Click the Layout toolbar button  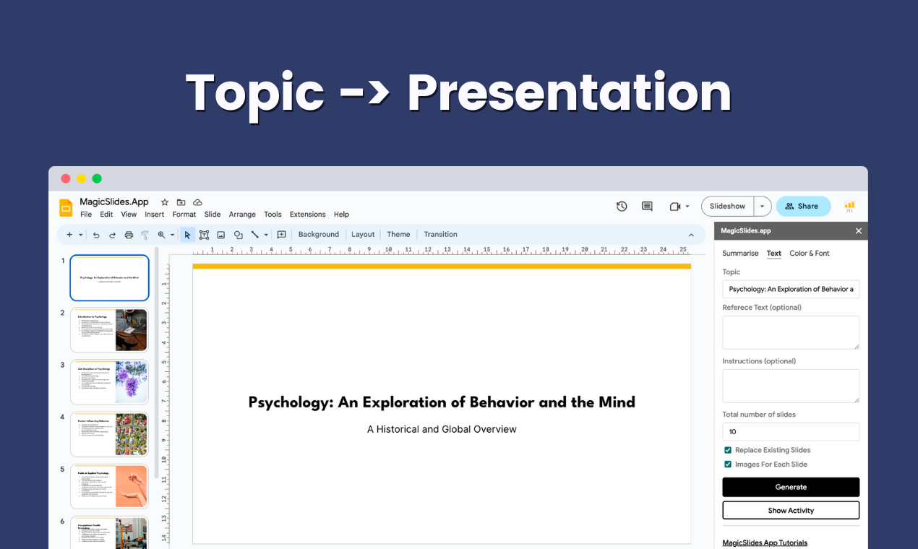pyautogui.click(x=363, y=235)
